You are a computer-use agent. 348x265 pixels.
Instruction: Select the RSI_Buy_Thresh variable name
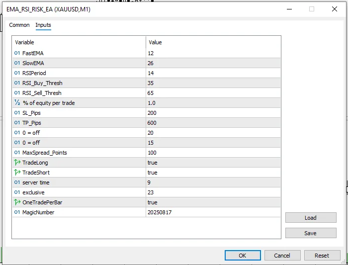click(x=42, y=83)
